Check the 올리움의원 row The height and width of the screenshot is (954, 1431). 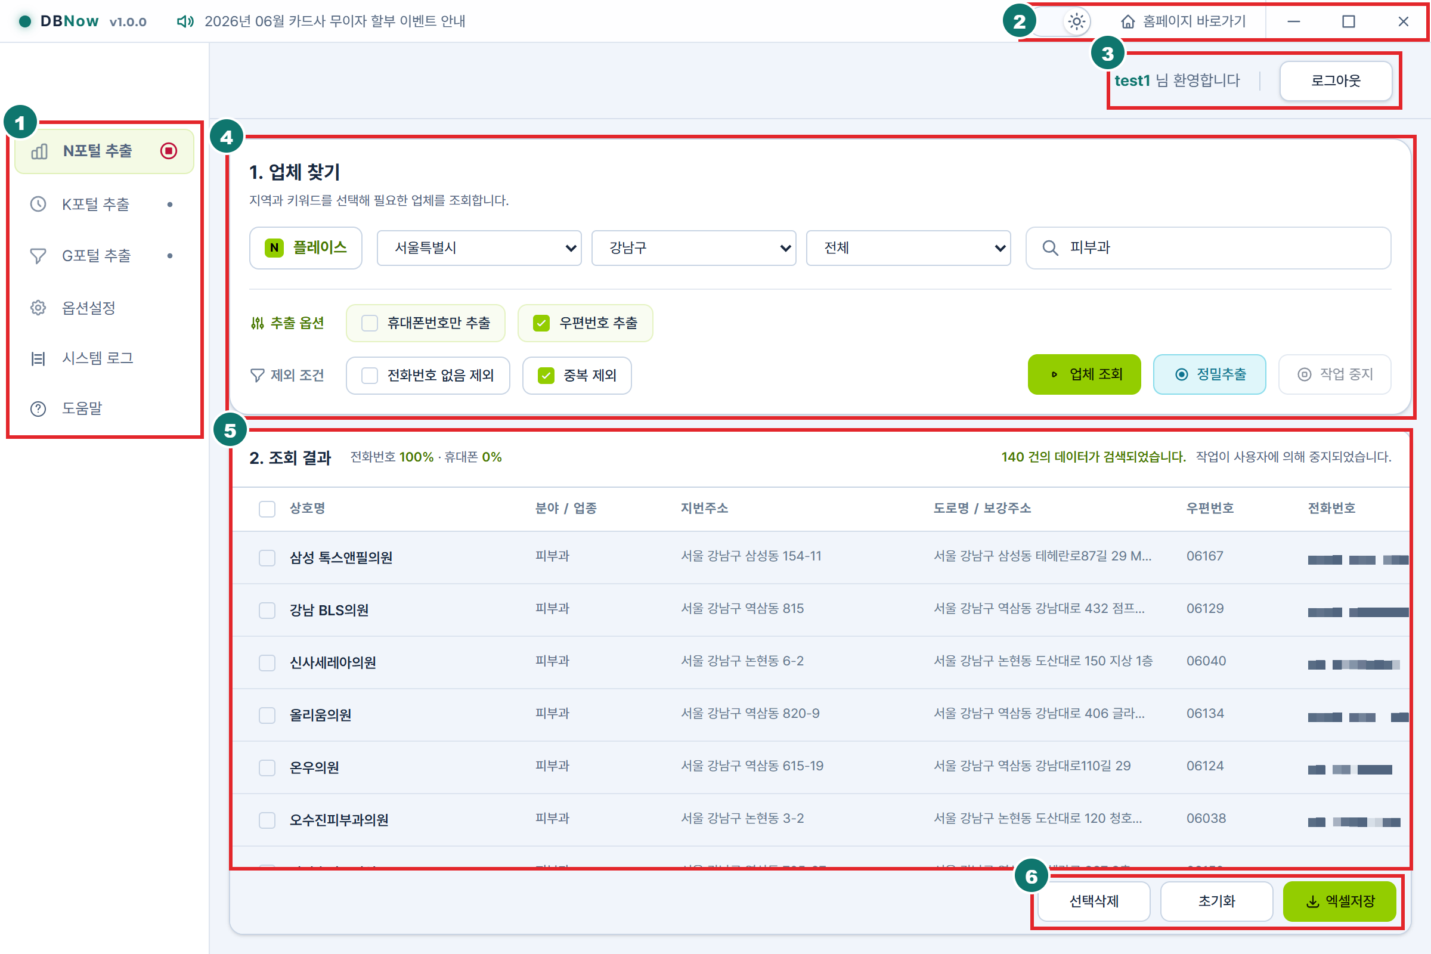coord(267,715)
